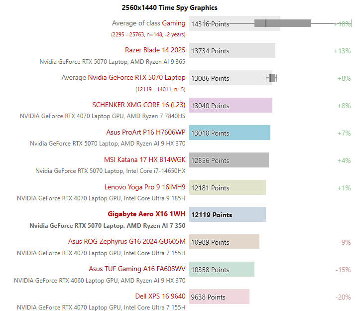Click the green 10358 Points bar
This screenshot has height=311, width=356.
tap(222, 269)
